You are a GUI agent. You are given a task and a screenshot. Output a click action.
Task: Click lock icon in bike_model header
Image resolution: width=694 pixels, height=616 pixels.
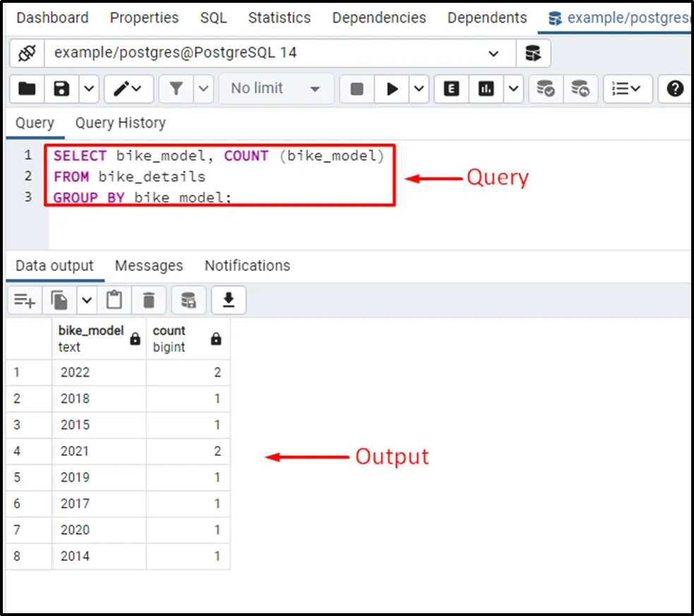135,339
